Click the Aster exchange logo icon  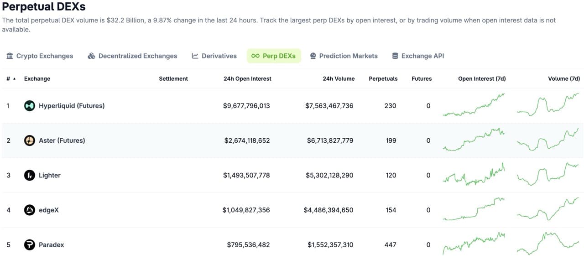tap(30, 140)
